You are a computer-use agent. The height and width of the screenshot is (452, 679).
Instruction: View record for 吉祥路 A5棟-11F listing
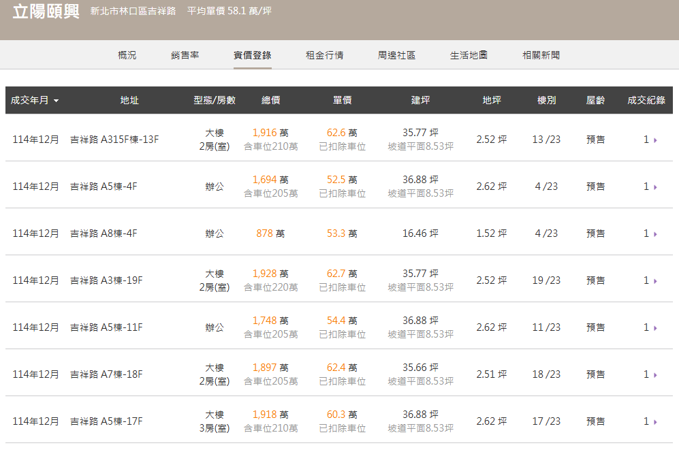[648, 327]
